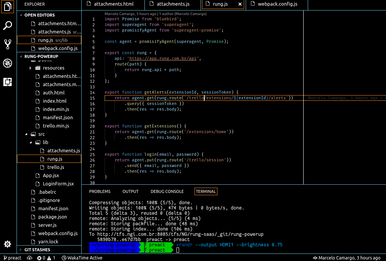
Task: Close the rung.js editor tab
Action: [x=240, y=4]
